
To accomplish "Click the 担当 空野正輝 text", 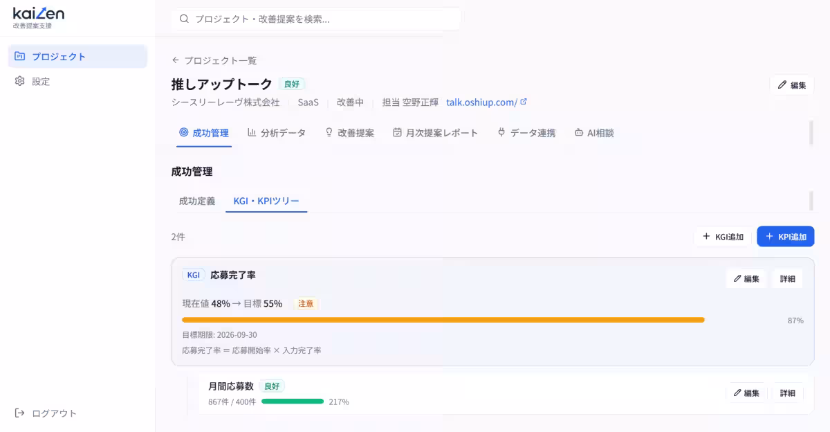I will click(x=410, y=102).
